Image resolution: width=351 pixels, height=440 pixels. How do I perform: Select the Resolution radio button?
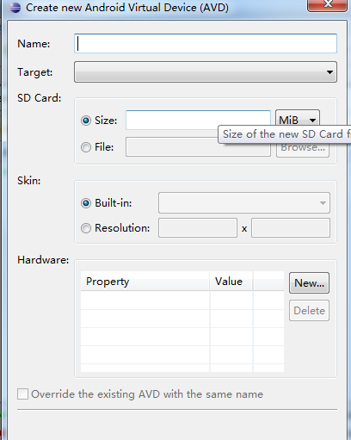click(x=86, y=228)
